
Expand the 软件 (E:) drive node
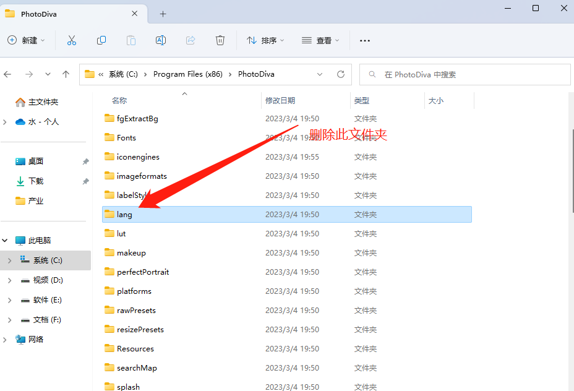(x=9, y=300)
